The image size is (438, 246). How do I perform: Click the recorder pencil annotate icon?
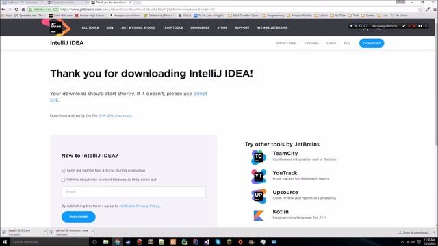pos(404,26)
